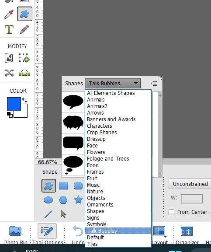The image size is (211, 252).
Task: Pick the oval speech bubble shape thumbnail
Action: (73, 102)
